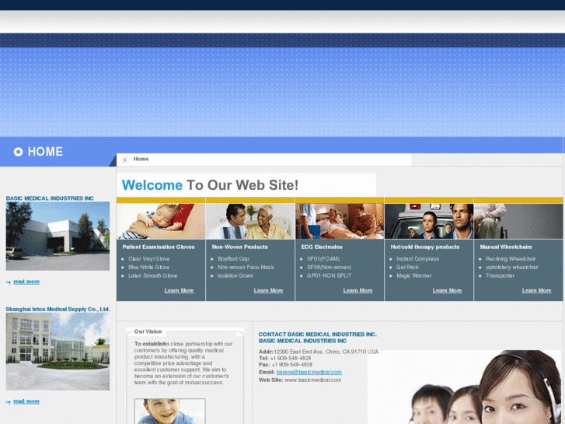Image resolution: width=565 pixels, height=424 pixels.
Task: Learn More about Patient Examination Gloves
Action: coord(179,290)
